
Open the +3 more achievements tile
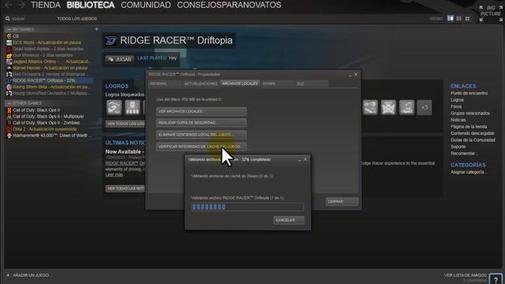tap(425, 107)
